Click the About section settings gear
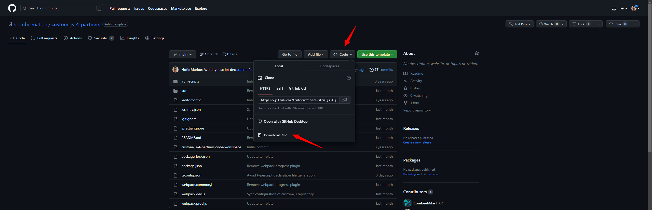Viewport: 652px width, 210px height. [x=477, y=53]
